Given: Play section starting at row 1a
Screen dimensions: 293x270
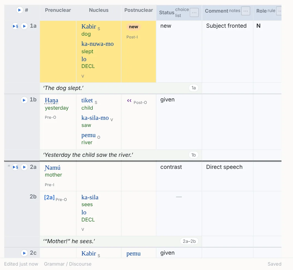Looking at the screenshot, I should point(15,26).
